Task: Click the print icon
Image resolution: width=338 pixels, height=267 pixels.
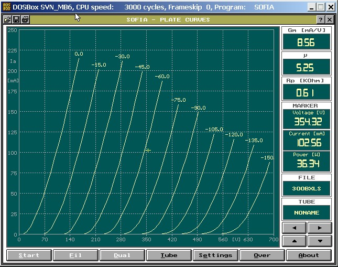Action: click(25, 19)
